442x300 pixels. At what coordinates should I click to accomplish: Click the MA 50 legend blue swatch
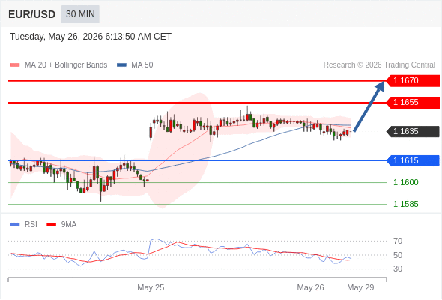click(x=121, y=65)
